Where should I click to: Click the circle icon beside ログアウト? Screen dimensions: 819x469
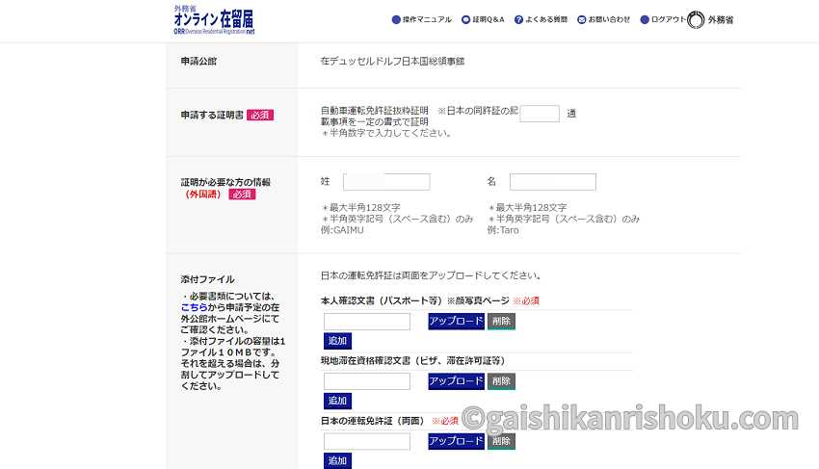[645, 20]
